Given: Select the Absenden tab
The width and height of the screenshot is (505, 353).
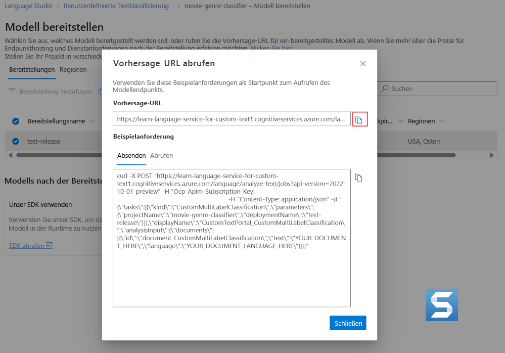Looking at the screenshot, I should (131, 156).
